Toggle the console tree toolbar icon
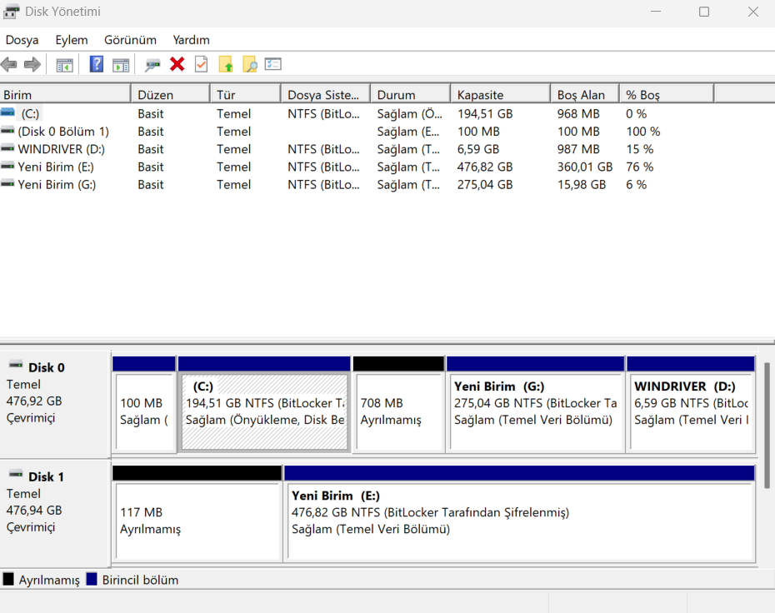This screenshot has width=775, height=613. pos(65,65)
